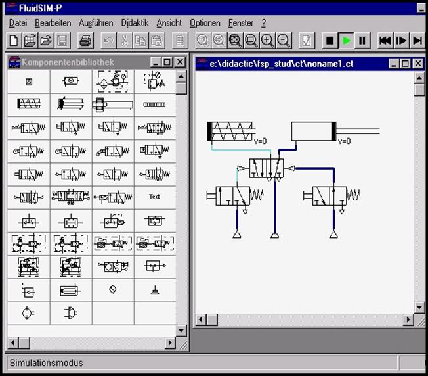Click library horizontal scrollbar left arrow
This screenshot has height=376, width=428.
[x=13, y=342]
